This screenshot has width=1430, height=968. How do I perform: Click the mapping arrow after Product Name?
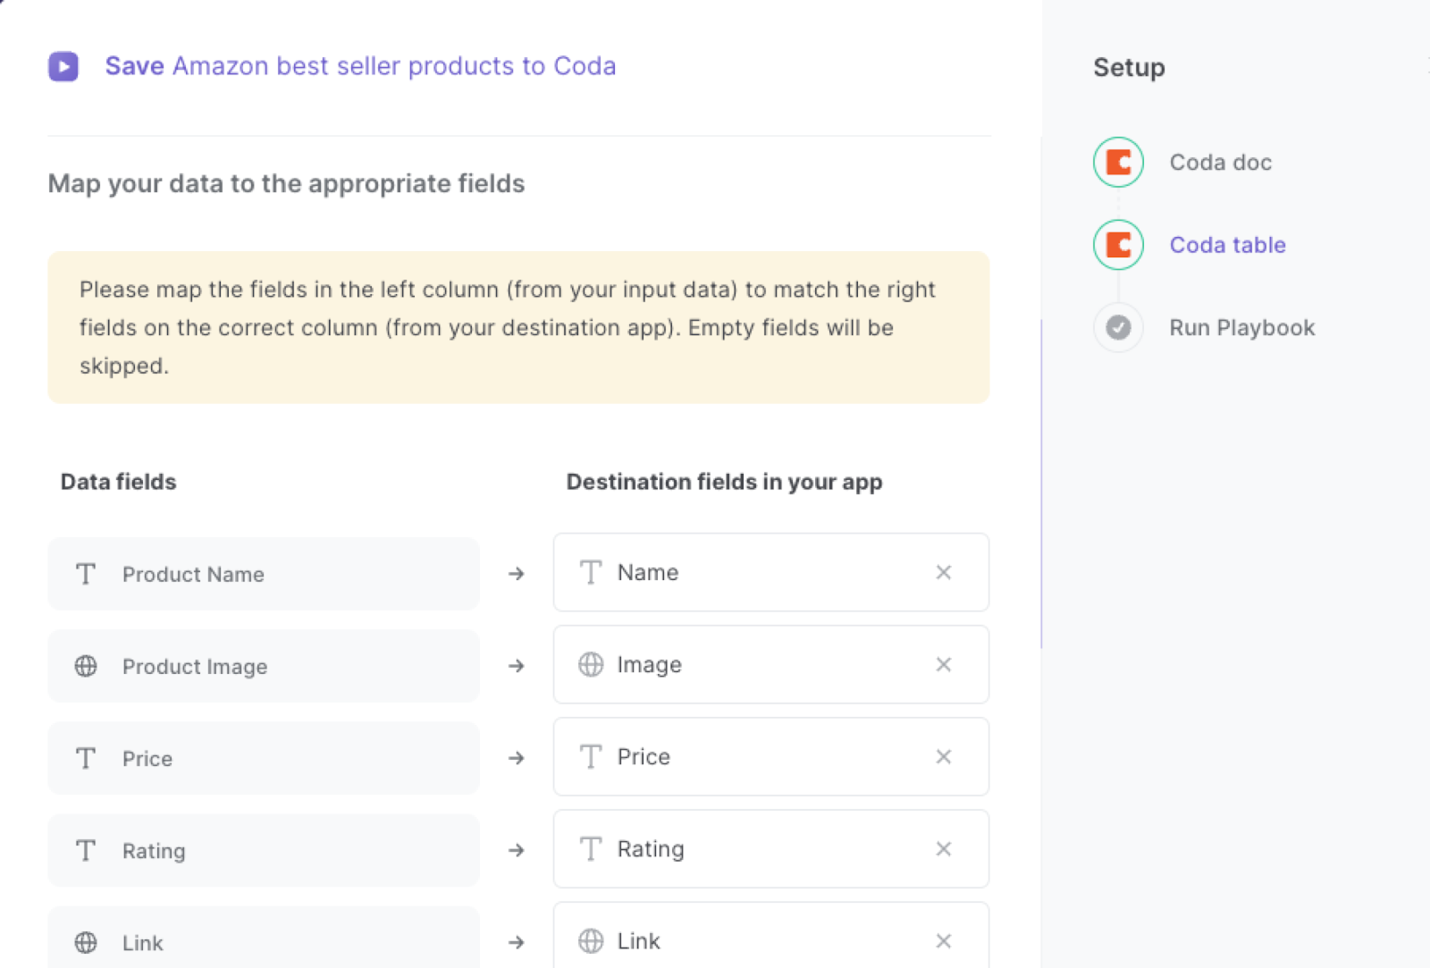pyautogui.click(x=516, y=574)
